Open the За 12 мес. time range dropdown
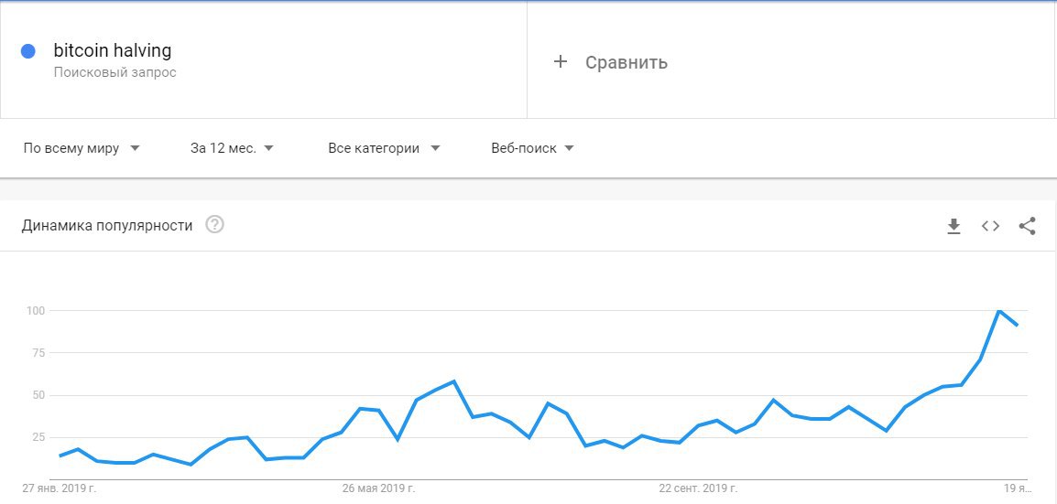This screenshot has width=1057, height=504. tap(232, 148)
